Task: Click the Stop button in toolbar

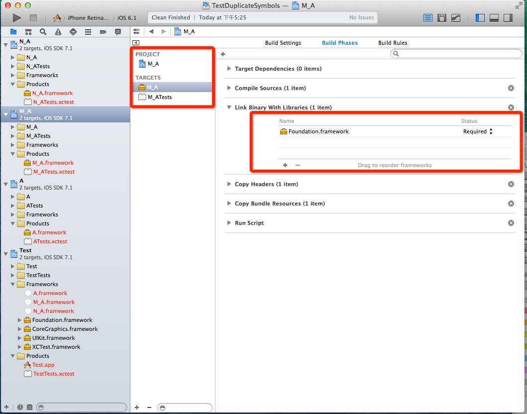Action: 33,17
